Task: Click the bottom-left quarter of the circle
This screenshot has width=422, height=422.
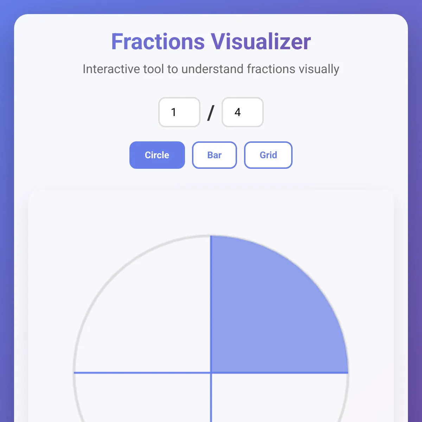Action: coord(148,397)
